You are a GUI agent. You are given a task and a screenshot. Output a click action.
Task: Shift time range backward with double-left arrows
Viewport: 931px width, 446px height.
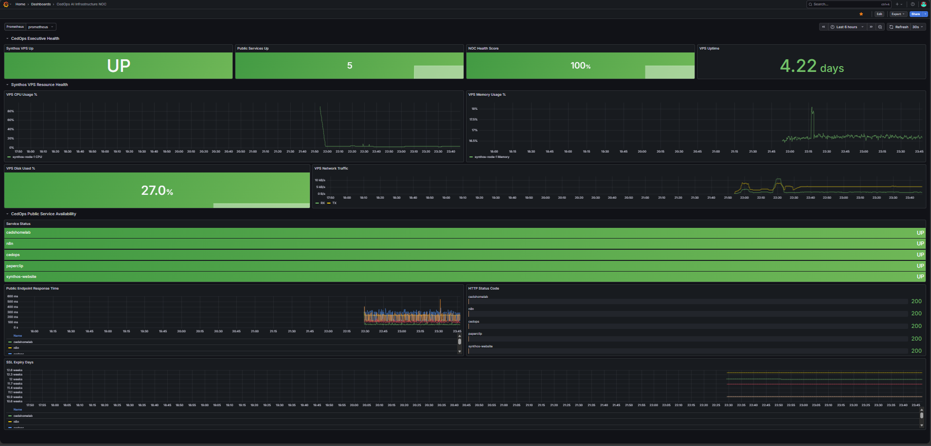[824, 27]
